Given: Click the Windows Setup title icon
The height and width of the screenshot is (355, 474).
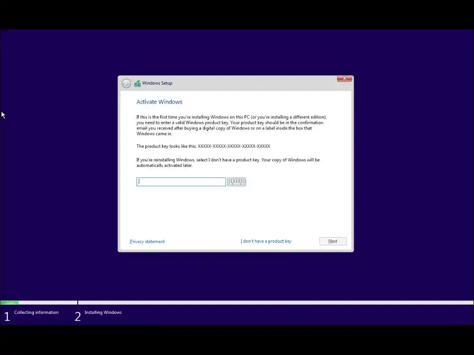Looking at the screenshot, I should (137, 83).
